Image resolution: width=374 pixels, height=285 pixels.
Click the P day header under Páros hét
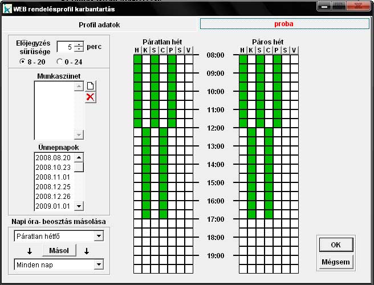(x=277, y=51)
